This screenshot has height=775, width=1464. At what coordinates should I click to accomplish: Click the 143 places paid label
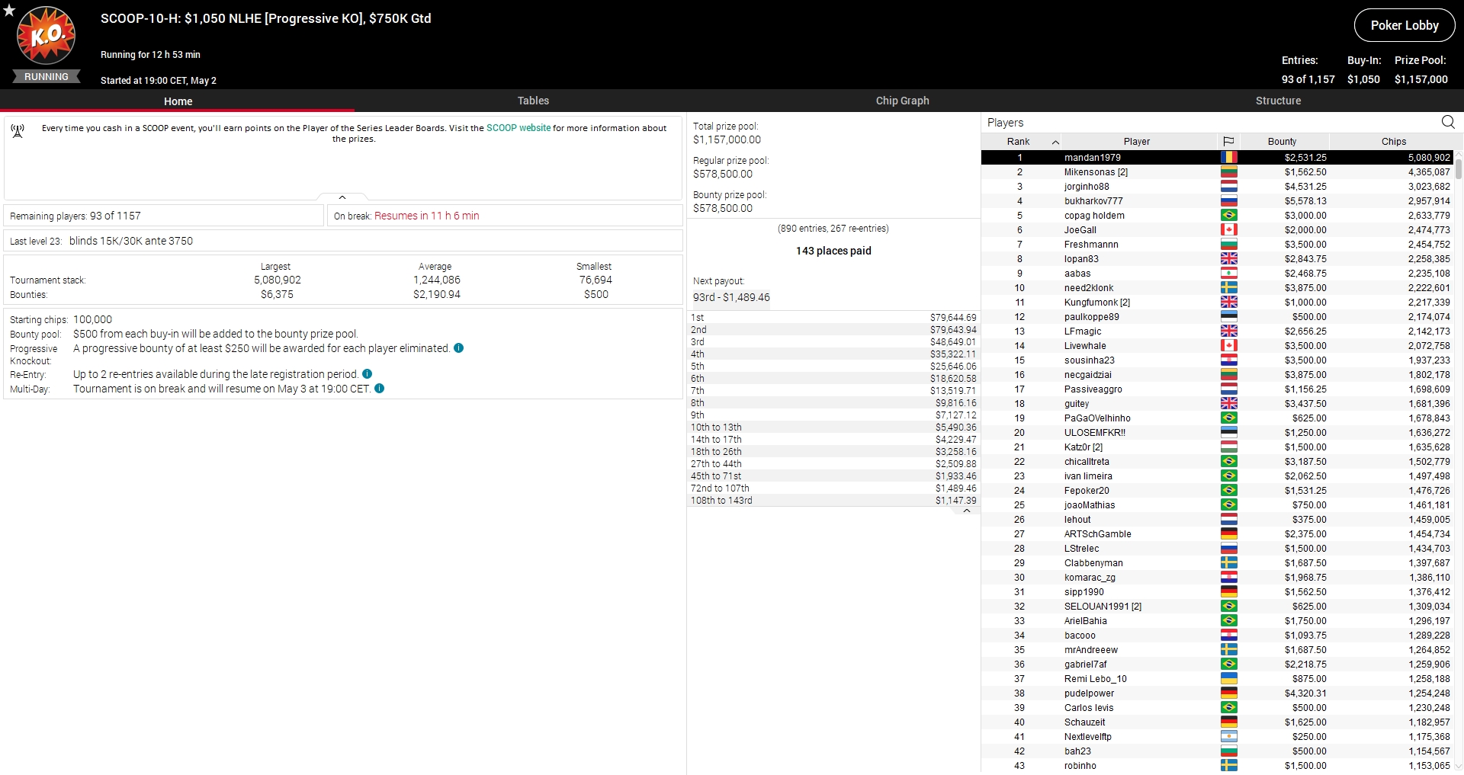click(x=833, y=251)
